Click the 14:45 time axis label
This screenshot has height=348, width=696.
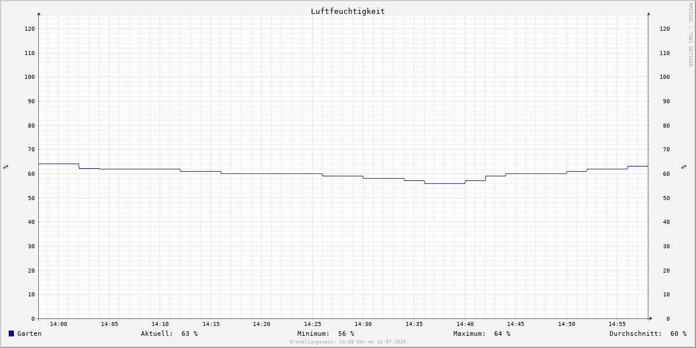(x=516, y=324)
